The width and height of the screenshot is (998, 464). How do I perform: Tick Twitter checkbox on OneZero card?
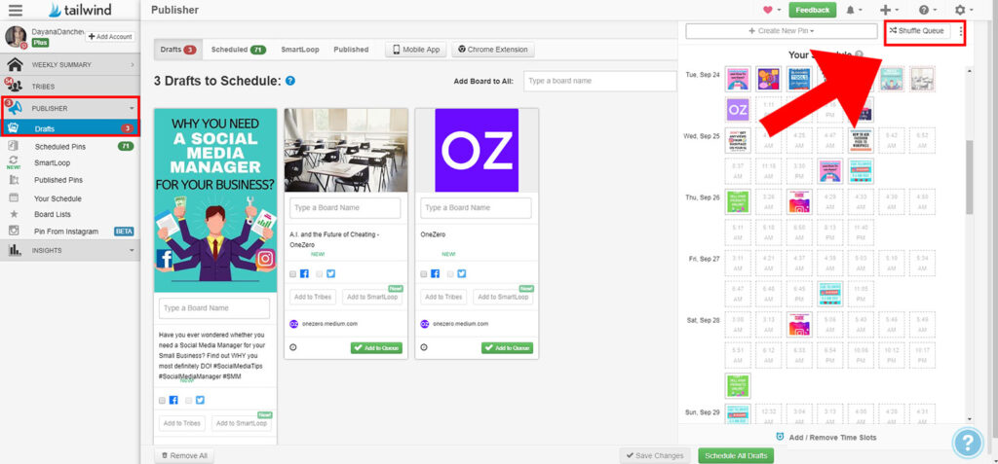pos(450,274)
